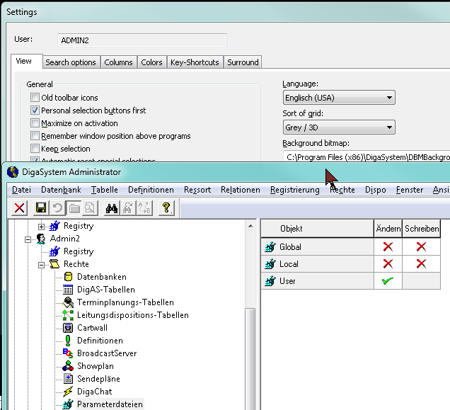Open the Definitionen menu
450x410 pixels.
click(x=151, y=190)
